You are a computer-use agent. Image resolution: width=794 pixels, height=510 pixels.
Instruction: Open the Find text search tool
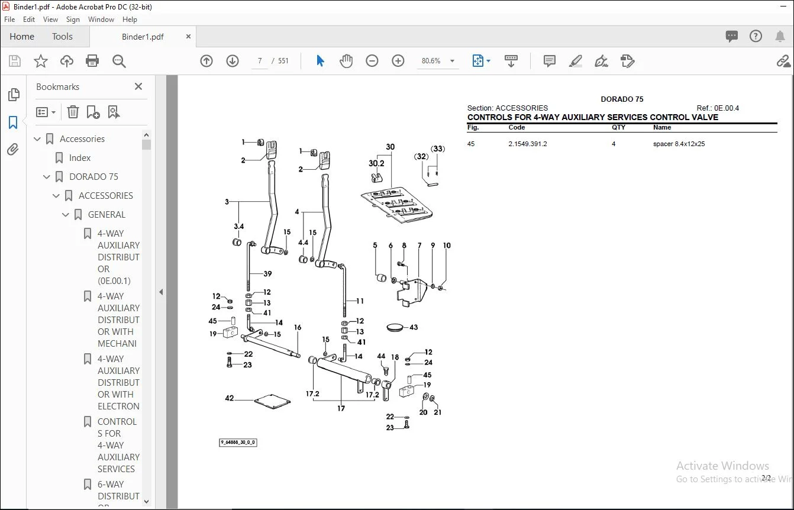tap(119, 61)
